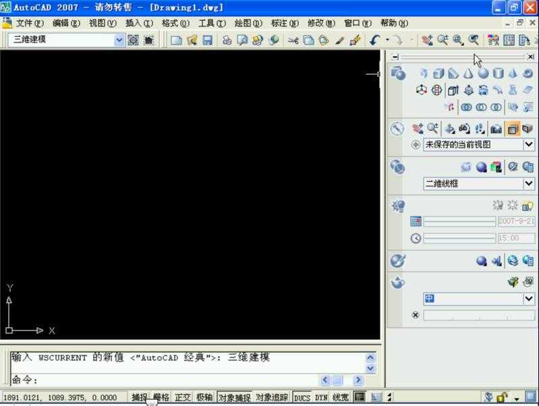Click the Union boolean icon

[466, 108]
